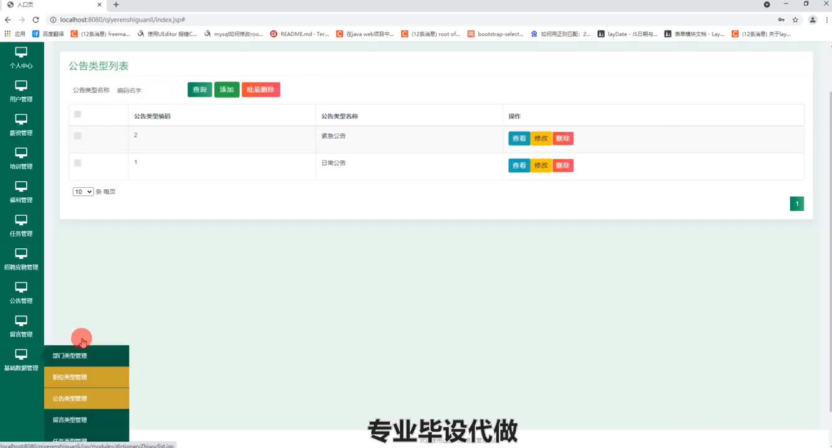Click the 查询 search button

pyautogui.click(x=200, y=90)
